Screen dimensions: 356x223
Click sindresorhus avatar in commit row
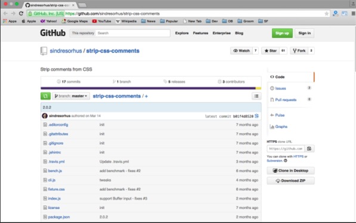[x=45, y=116]
